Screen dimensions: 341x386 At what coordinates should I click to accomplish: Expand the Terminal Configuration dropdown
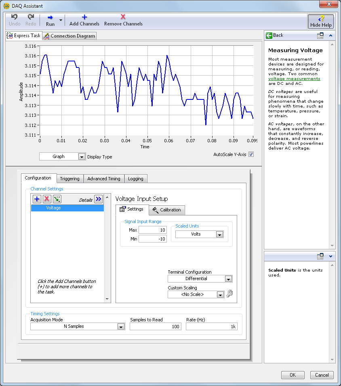point(228,279)
